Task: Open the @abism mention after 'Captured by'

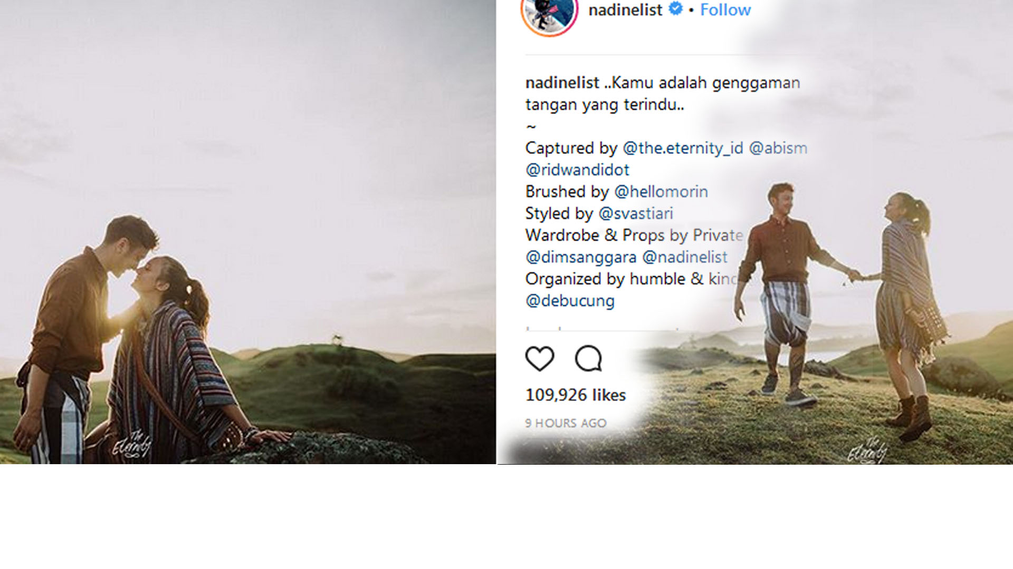Action: (x=781, y=148)
